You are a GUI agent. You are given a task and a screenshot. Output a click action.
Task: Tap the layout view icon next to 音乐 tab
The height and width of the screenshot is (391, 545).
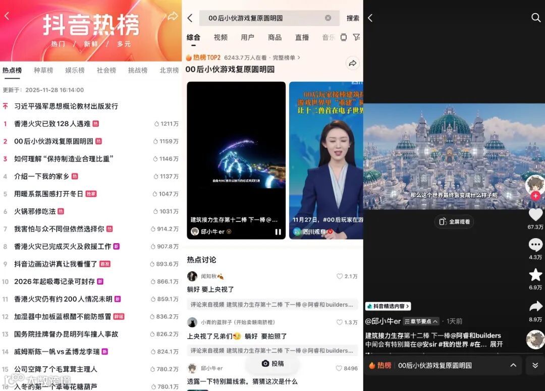pyautogui.click(x=344, y=37)
